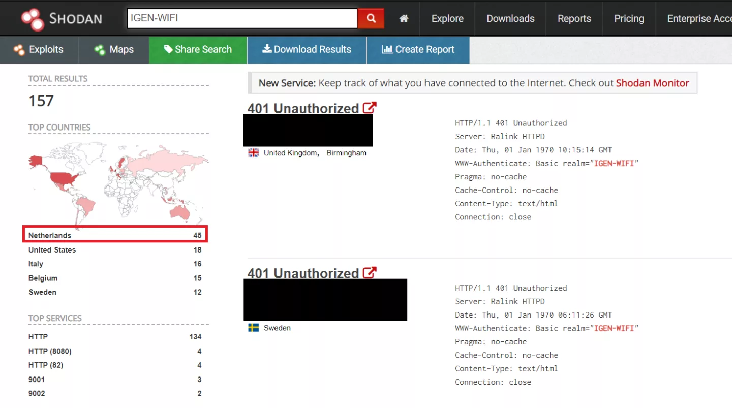The width and height of the screenshot is (732, 408).
Task: Filter results by Netherlands
Action: [x=115, y=235]
